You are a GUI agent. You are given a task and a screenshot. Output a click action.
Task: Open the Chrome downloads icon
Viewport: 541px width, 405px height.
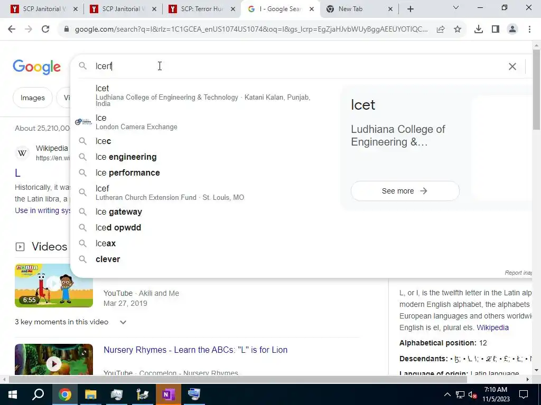[x=479, y=30]
